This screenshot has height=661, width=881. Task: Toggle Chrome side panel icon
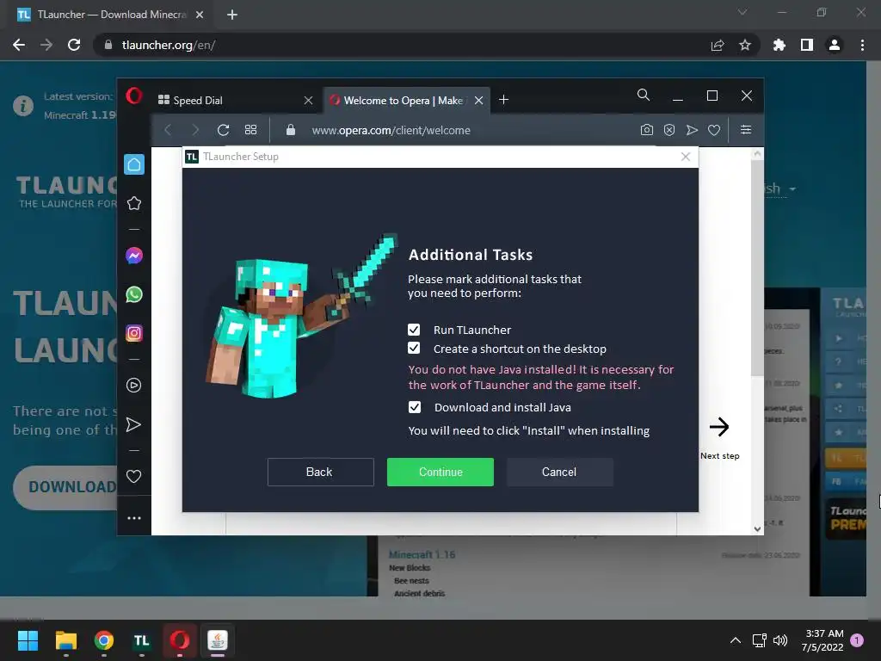(x=807, y=45)
